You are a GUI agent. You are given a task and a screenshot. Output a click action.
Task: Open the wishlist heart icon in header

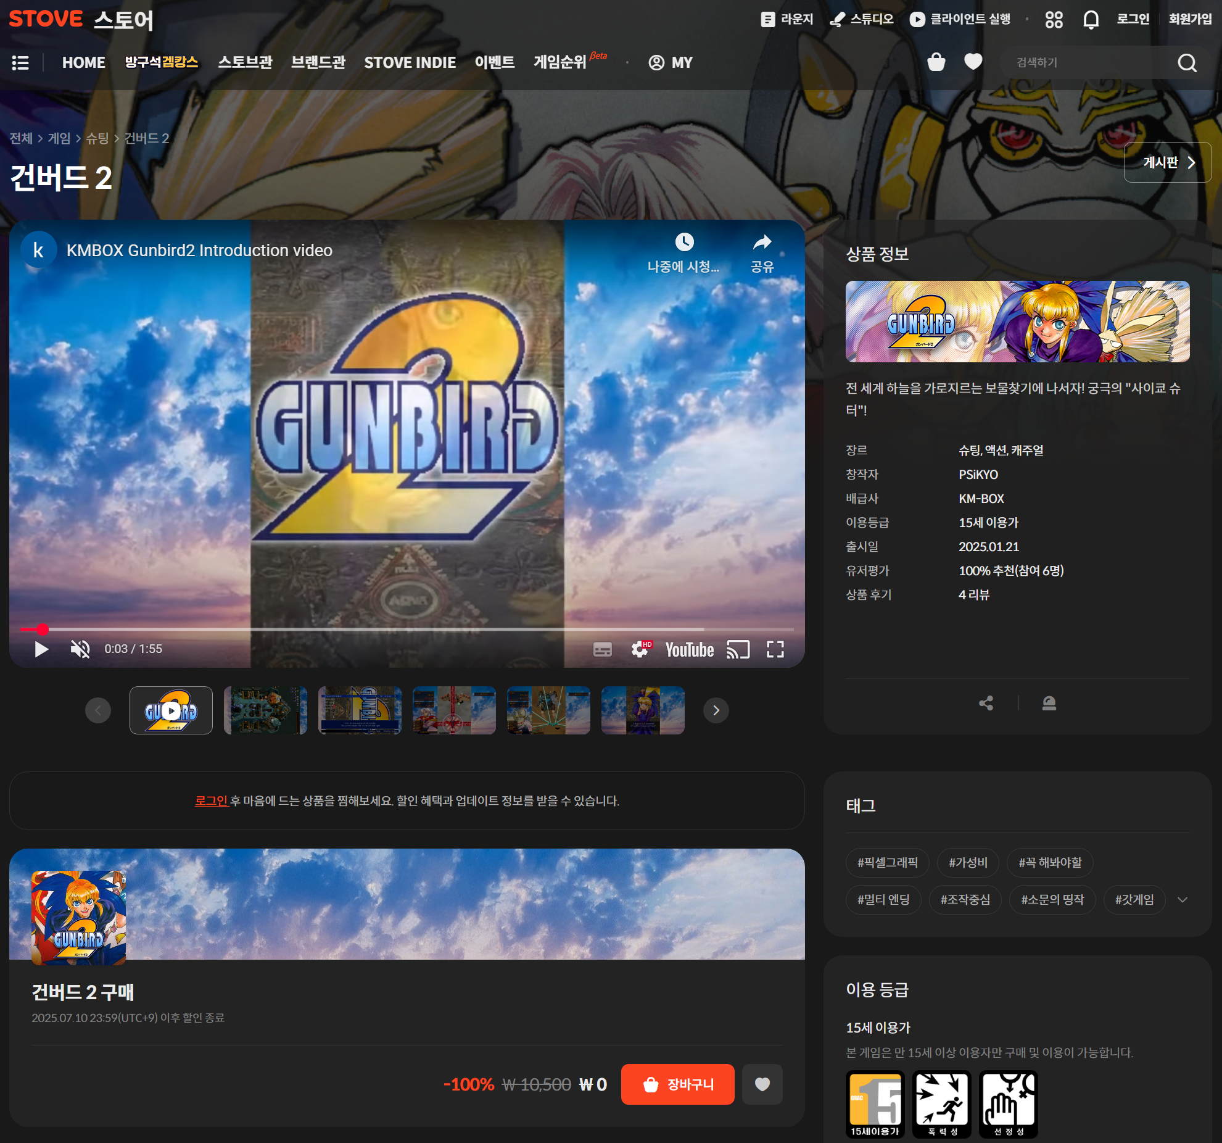[x=973, y=62]
